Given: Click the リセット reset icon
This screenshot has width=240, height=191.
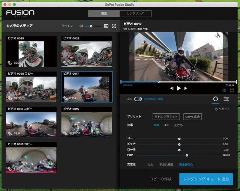Looking at the screenshot, I should pos(216,109).
